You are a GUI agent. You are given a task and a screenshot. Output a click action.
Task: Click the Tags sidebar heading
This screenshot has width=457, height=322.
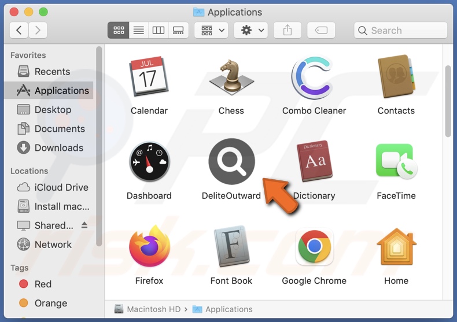[x=20, y=268]
